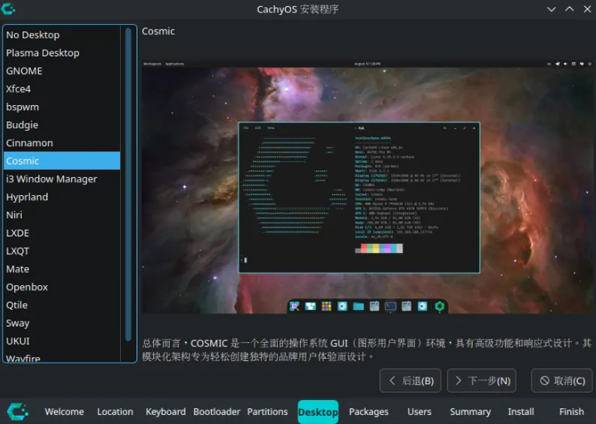The width and height of the screenshot is (596, 424).
Task: Open the Welcome step
Action: click(x=65, y=412)
